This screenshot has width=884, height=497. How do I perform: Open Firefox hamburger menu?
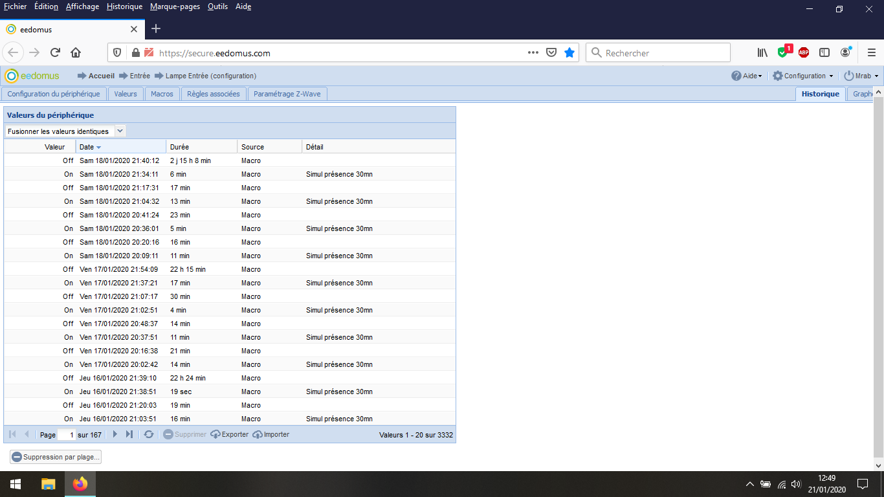tap(871, 52)
